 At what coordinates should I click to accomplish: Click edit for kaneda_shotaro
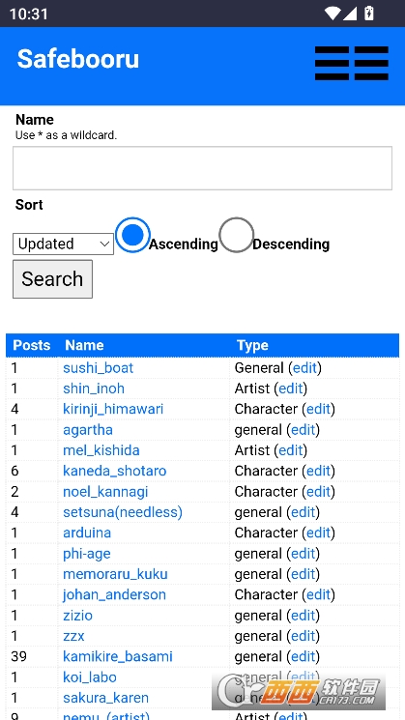pos(319,471)
